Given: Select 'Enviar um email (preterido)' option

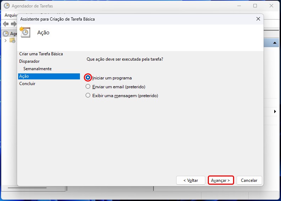Looking at the screenshot, I should coord(88,86).
